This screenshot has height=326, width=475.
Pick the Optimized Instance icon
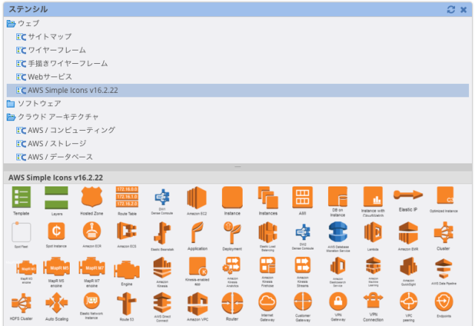[x=444, y=195]
